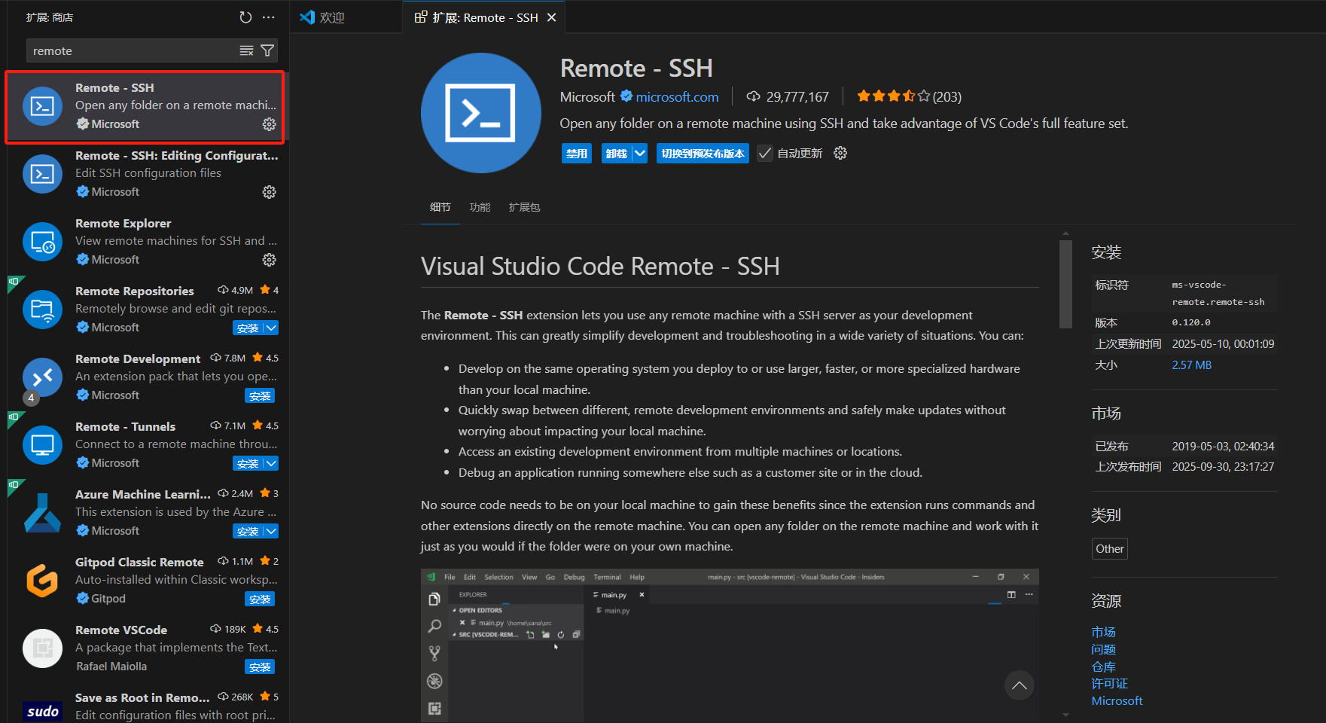The image size is (1326, 723).
Task: Click the details pane vertical scrollbar
Action: [x=1065, y=284]
